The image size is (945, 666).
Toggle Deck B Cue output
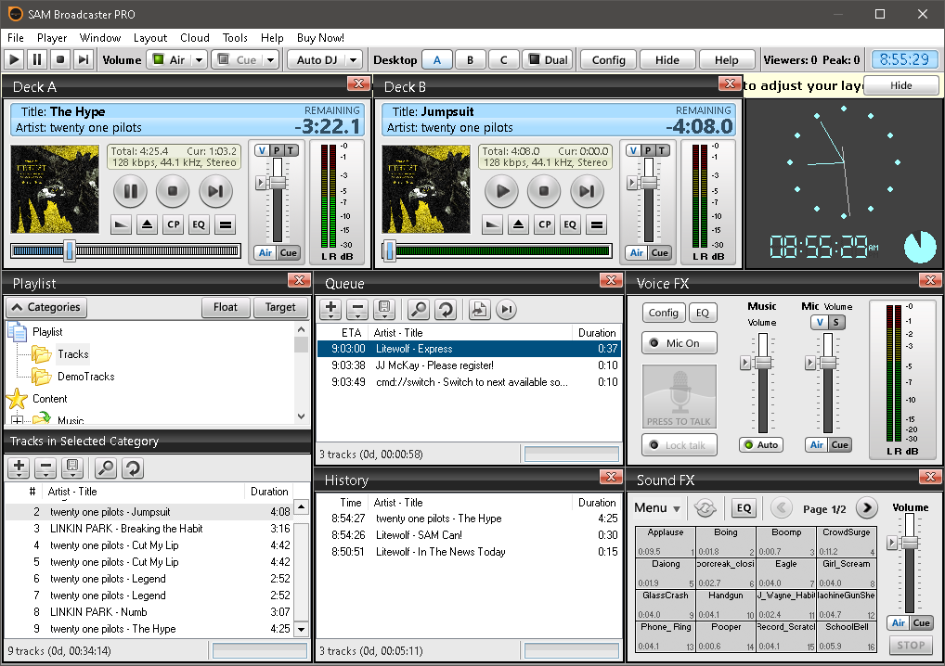click(659, 253)
